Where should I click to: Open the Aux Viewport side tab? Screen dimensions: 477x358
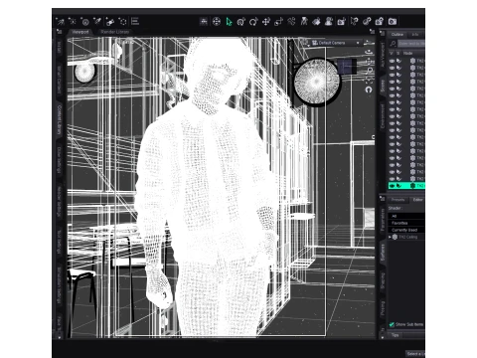coord(383,55)
